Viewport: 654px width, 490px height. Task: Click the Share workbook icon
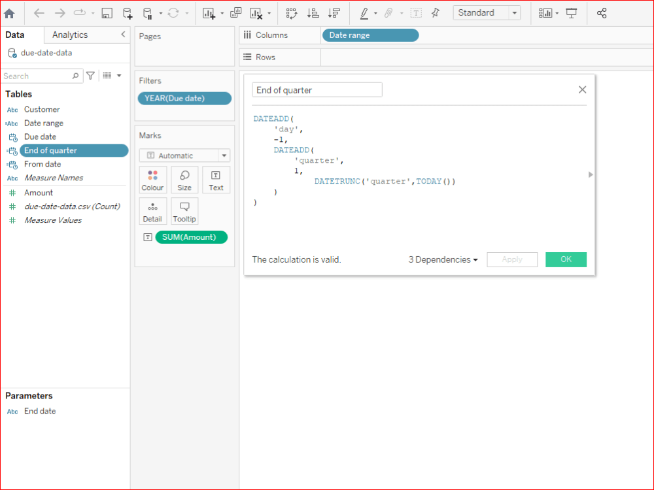pos(602,12)
